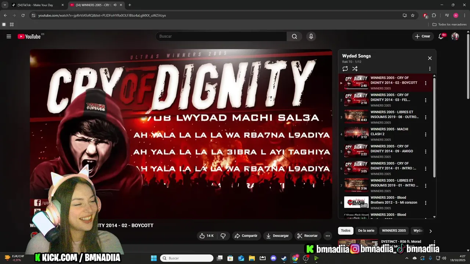
Task: Toggle playlist shuffle
Action: point(355,69)
